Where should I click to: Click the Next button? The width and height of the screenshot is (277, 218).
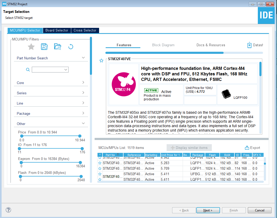[208, 210]
